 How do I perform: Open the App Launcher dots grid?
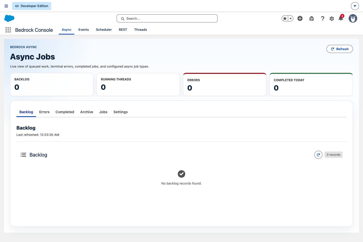tap(8, 30)
